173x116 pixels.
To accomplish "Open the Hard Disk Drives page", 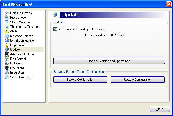I will coord(21,13).
